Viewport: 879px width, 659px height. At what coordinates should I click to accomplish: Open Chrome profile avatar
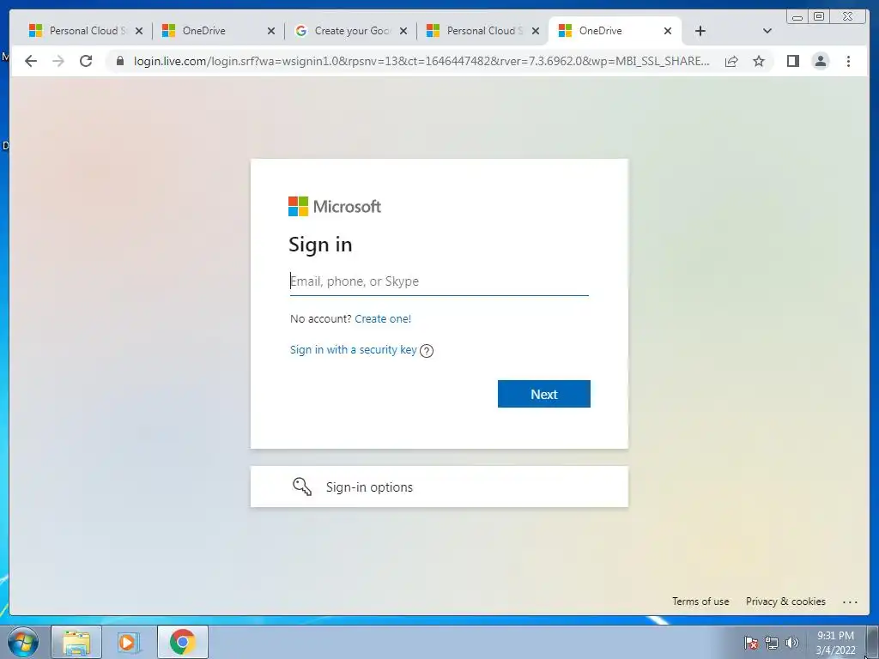point(821,61)
